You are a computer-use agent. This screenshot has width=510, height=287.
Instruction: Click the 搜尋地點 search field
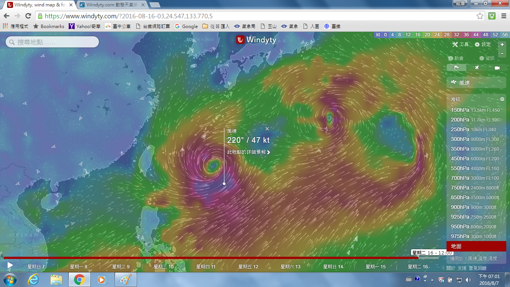[x=52, y=42]
